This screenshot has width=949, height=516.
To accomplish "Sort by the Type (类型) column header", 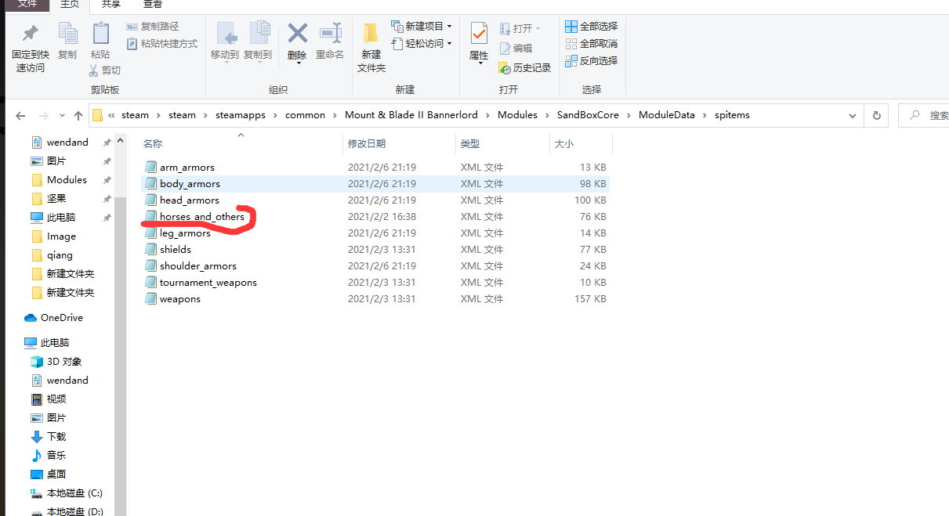I will point(502,144).
